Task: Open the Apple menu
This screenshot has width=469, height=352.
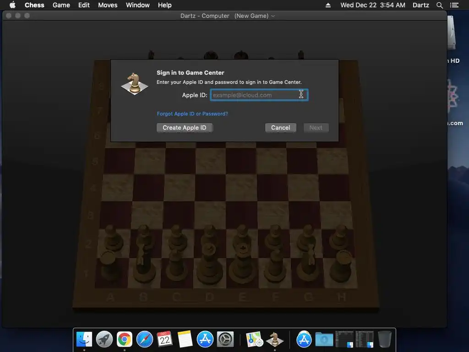Action: 12,5
